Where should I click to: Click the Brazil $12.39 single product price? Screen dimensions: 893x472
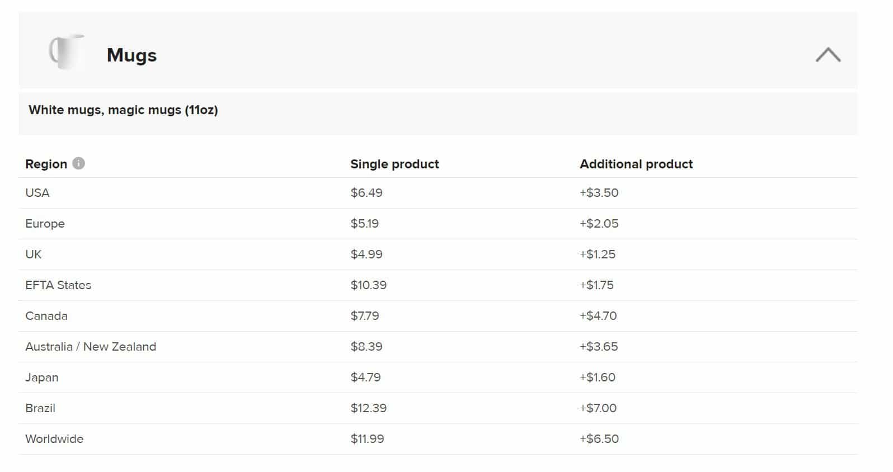click(369, 408)
